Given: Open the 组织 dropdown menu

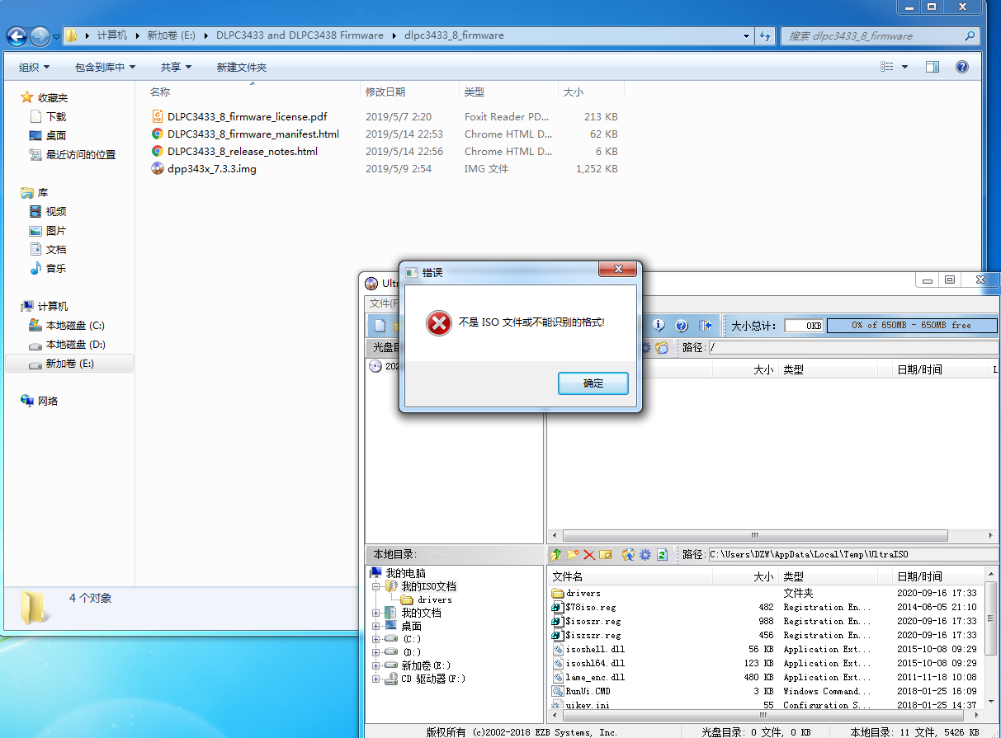Looking at the screenshot, I should pyautogui.click(x=34, y=67).
